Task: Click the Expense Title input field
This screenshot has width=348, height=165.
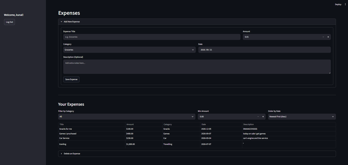Action: pyautogui.click(x=152, y=37)
